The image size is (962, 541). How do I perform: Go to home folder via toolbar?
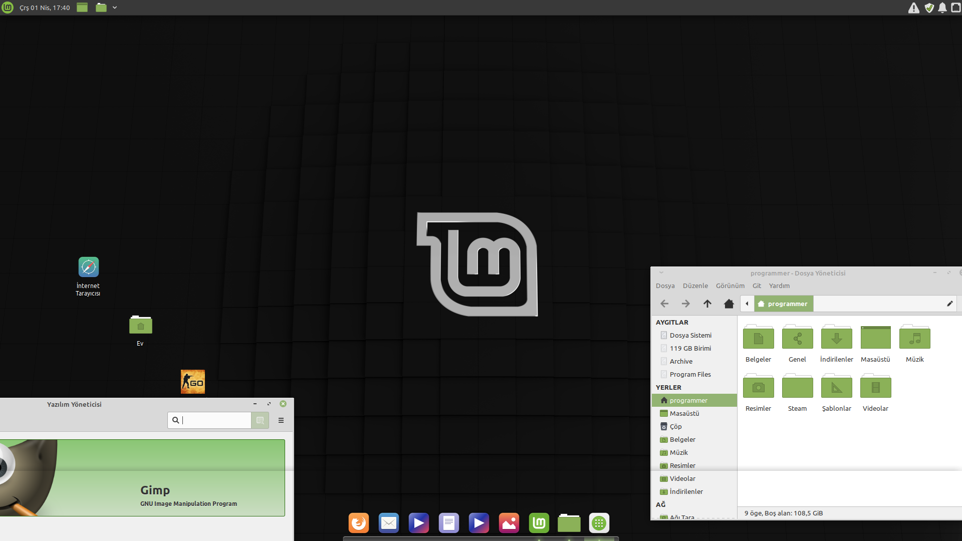729,304
